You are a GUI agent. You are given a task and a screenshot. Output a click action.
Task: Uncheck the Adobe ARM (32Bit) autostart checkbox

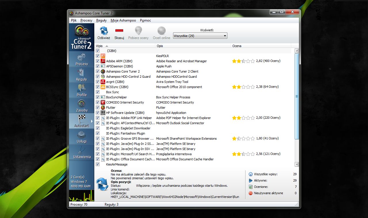point(98,61)
